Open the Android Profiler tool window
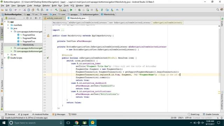 tap(41, 114)
